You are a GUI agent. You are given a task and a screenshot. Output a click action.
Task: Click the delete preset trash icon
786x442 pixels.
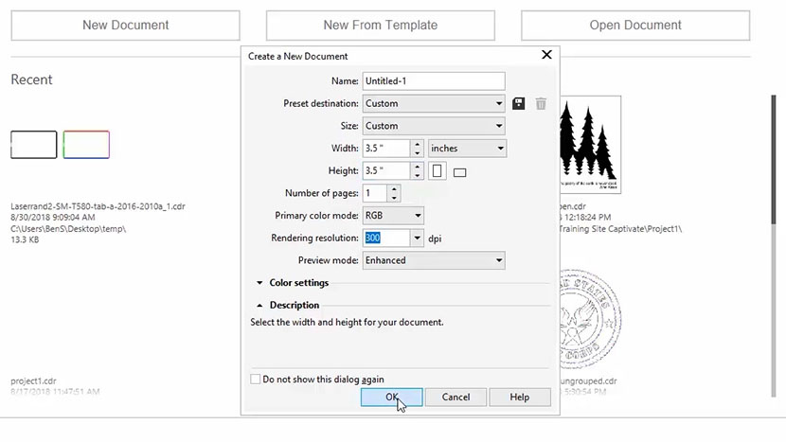pyautogui.click(x=541, y=104)
